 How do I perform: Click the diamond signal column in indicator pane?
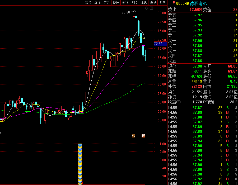point(80,164)
